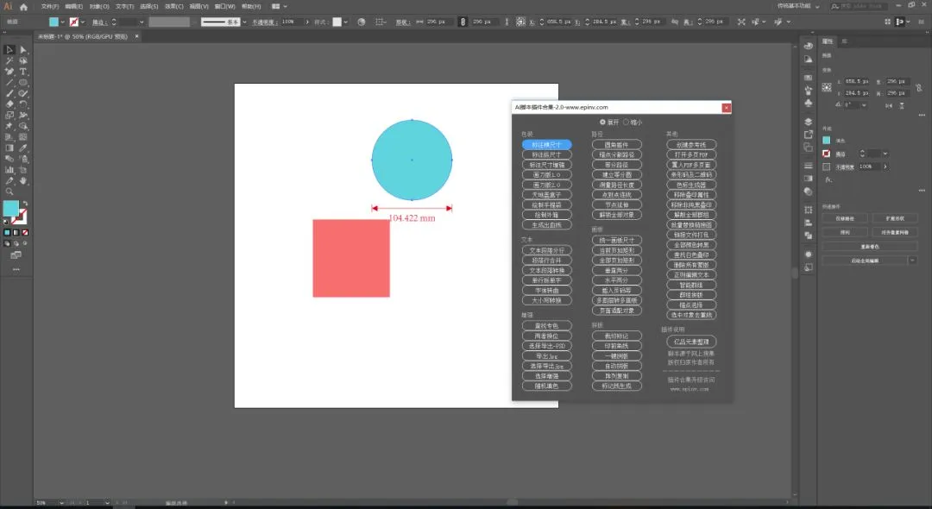Click the fx effects icon in Properties
Viewport: 932px width, 509px height.
(828, 179)
